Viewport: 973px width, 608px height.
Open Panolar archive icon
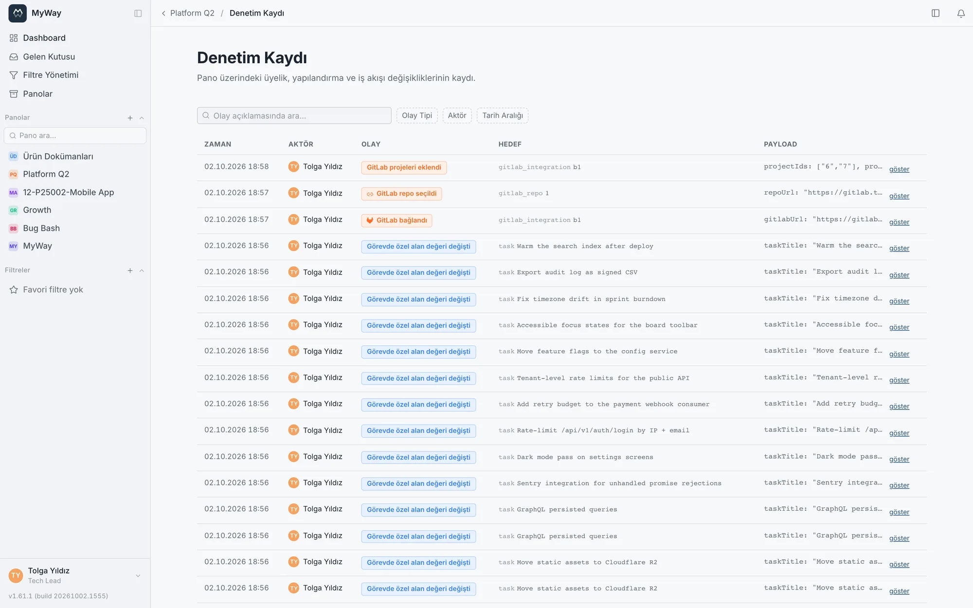(14, 94)
